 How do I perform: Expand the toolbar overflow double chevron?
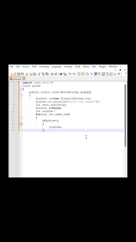pos(126,73)
